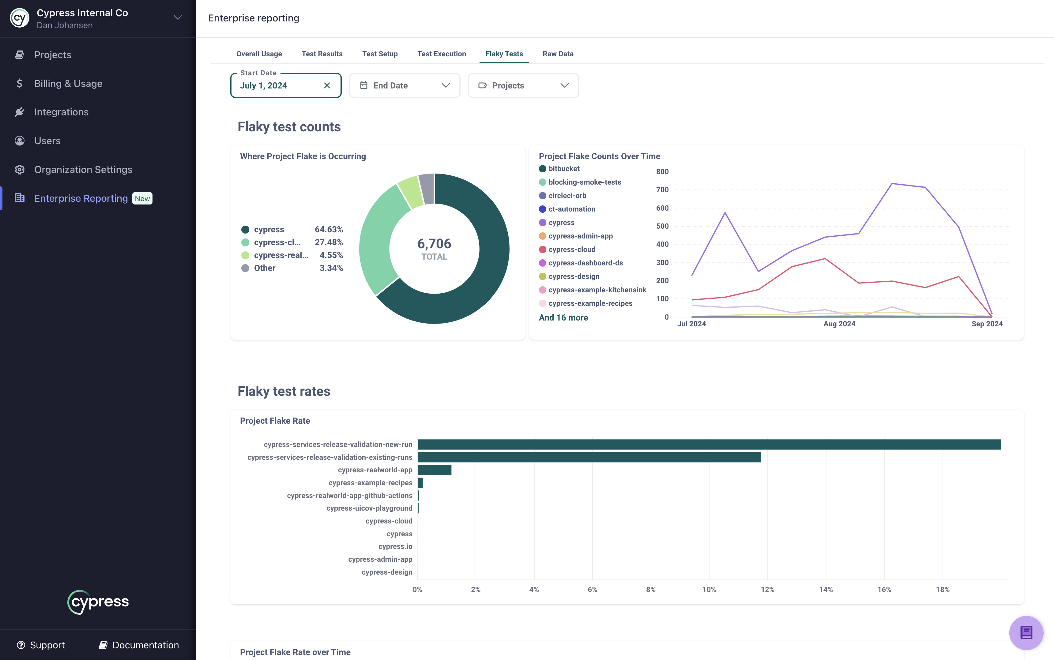Click the Integrations sidebar icon
Image resolution: width=1054 pixels, height=660 pixels.
[20, 112]
